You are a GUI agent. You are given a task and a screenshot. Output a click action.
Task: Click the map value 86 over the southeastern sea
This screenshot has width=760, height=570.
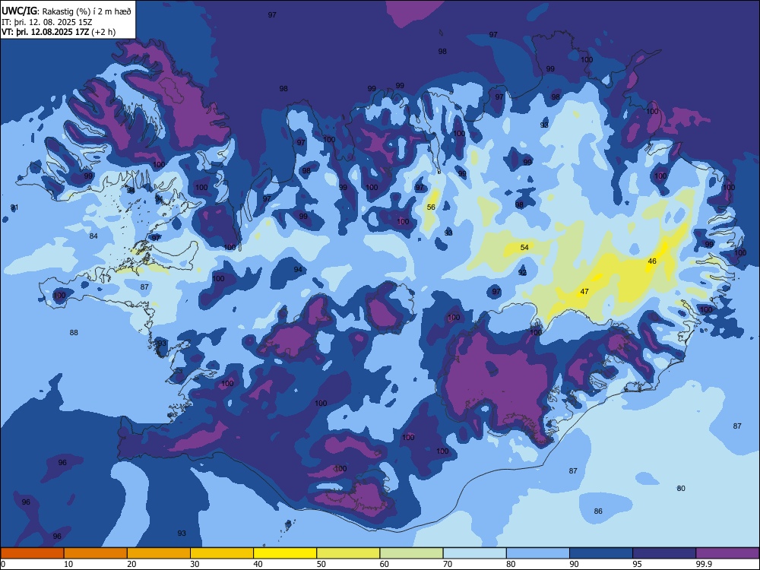point(598,511)
